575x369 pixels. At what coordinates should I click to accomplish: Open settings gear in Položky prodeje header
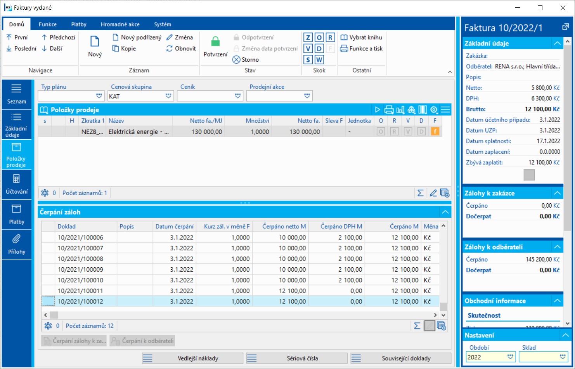(x=434, y=110)
